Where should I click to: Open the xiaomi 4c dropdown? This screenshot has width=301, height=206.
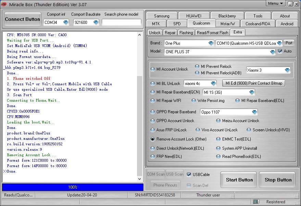coord(213,84)
